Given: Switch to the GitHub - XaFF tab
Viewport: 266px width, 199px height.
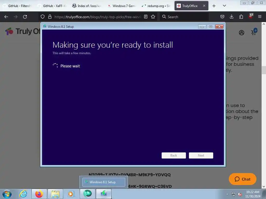Looking at the screenshot, I should tap(52, 6).
